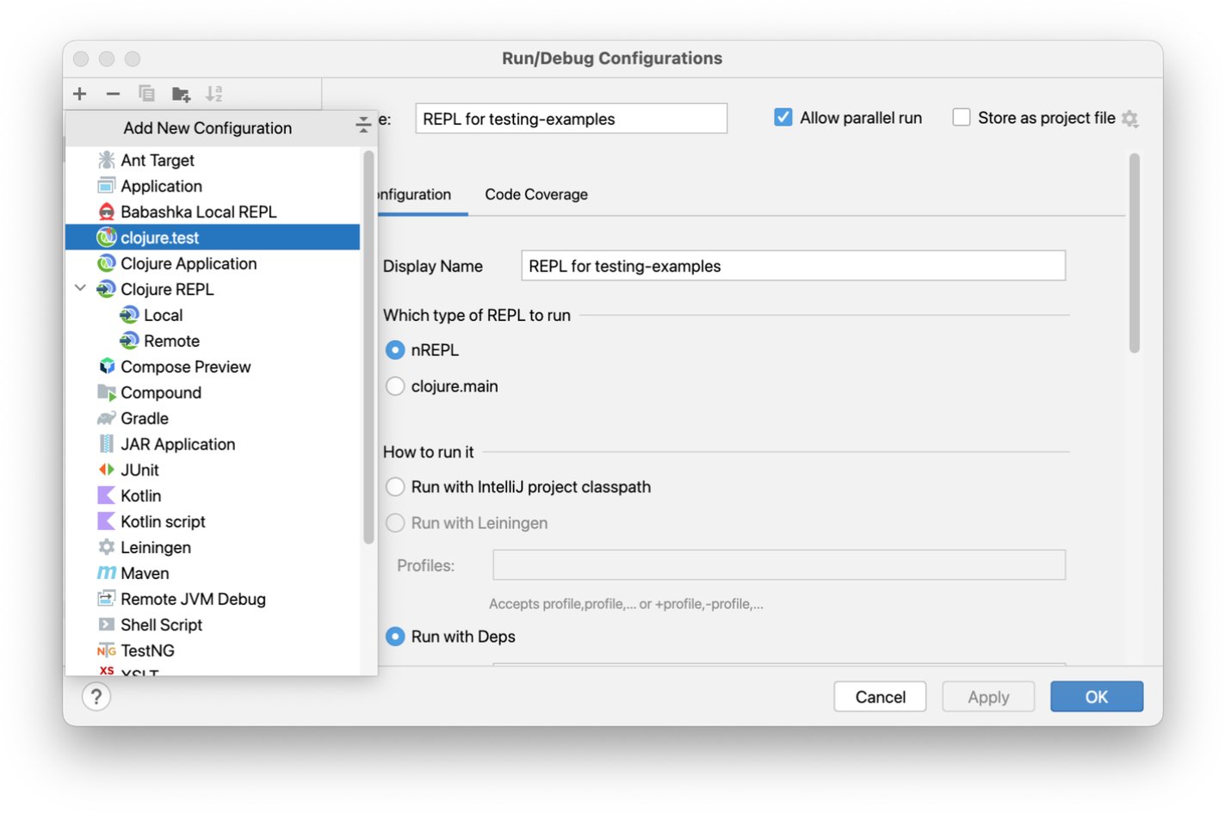Click the Profiles text field

[779, 565]
